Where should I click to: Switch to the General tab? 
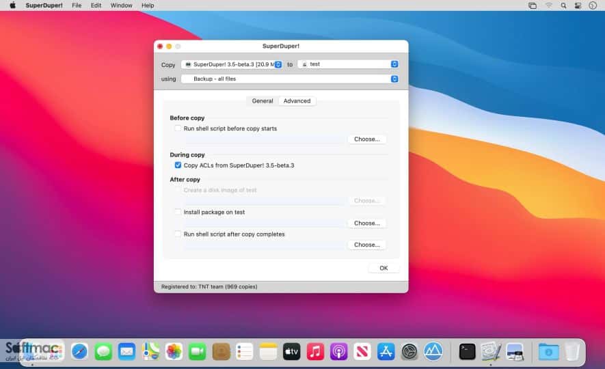point(263,101)
